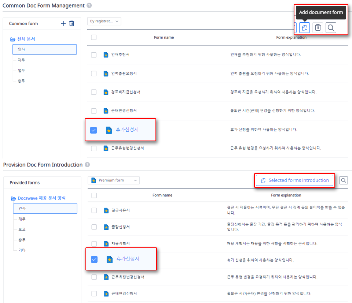Check the select-all checkbox above the form list
The height and width of the screenshot is (303, 352).
[93, 37]
